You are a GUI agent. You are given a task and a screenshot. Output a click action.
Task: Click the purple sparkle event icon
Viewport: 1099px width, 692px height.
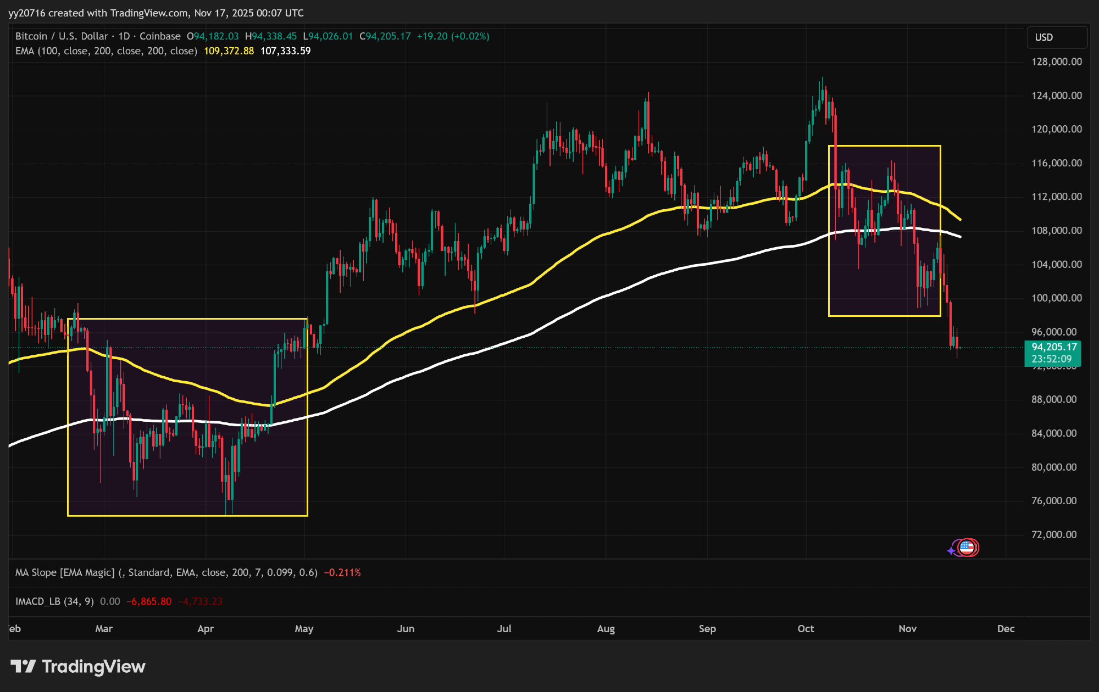[x=952, y=550]
